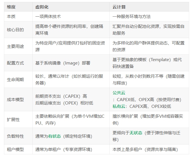Click the 虚拟化 column header

point(42,7)
